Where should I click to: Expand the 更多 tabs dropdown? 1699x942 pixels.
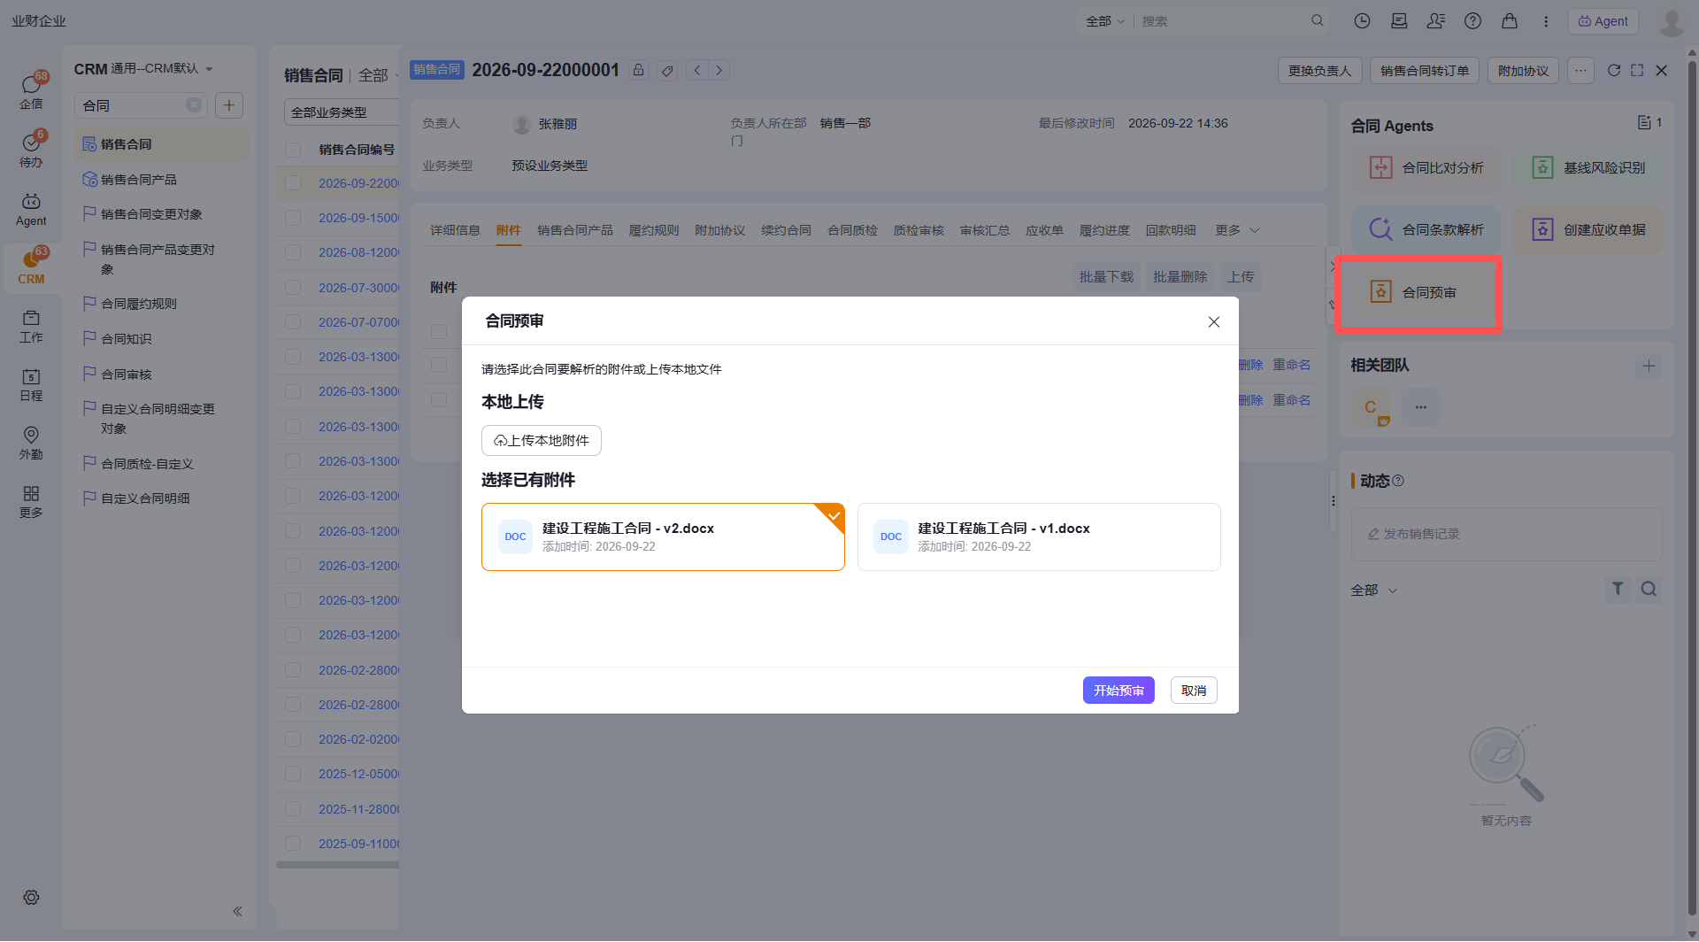[1237, 230]
